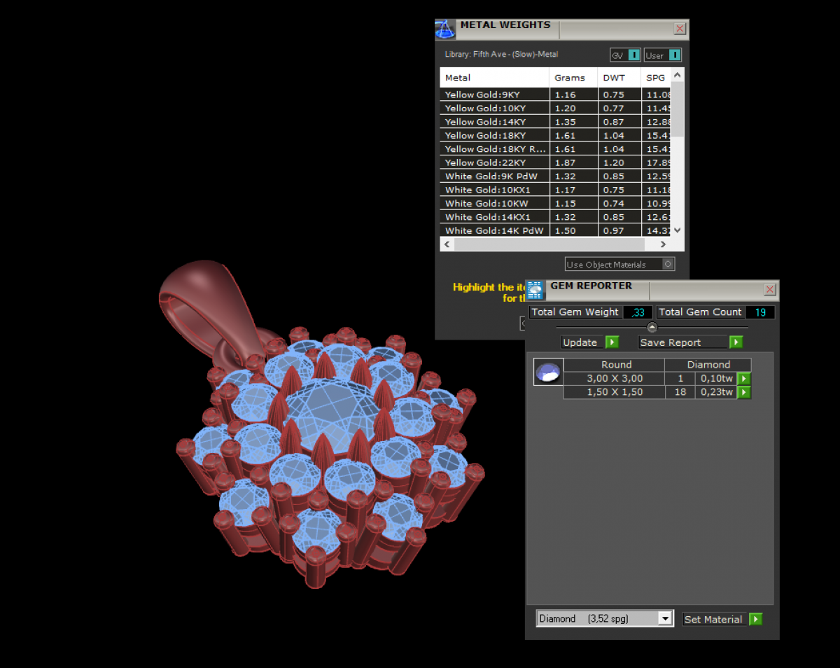Select Yellow Gold:18KY row
This screenshot has width=840, height=668.
point(493,135)
